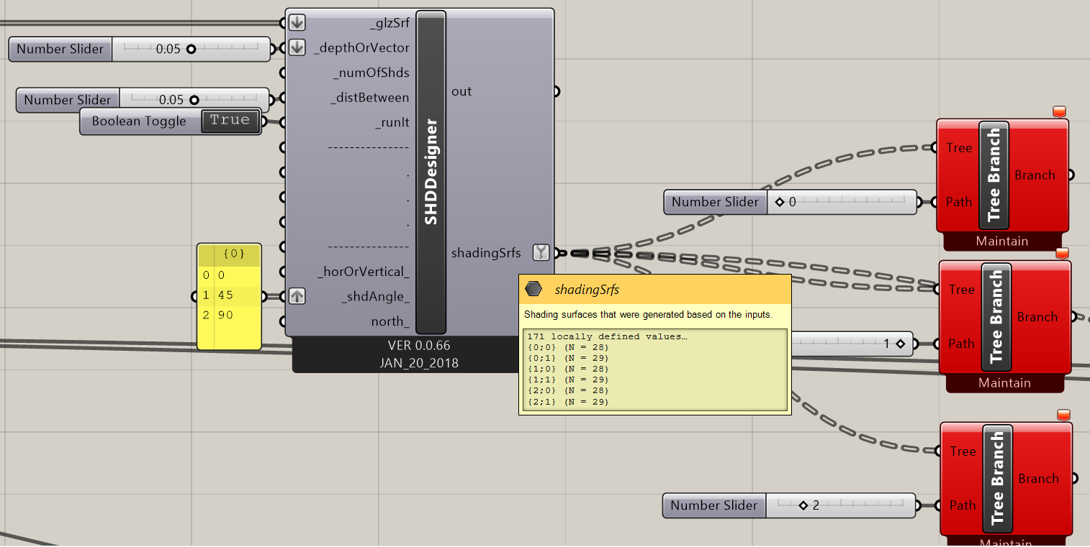
Task: Click the {2;1} (N = 29) row in tooltip
Action: point(568,401)
